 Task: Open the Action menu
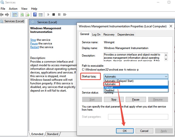tap(13, 8)
